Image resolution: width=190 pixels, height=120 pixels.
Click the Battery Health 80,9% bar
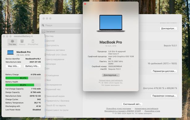click(x=23, y=85)
